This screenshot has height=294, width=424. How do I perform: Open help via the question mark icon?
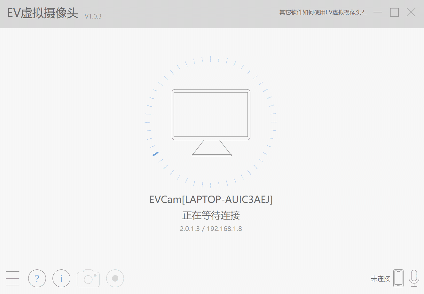tap(37, 278)
